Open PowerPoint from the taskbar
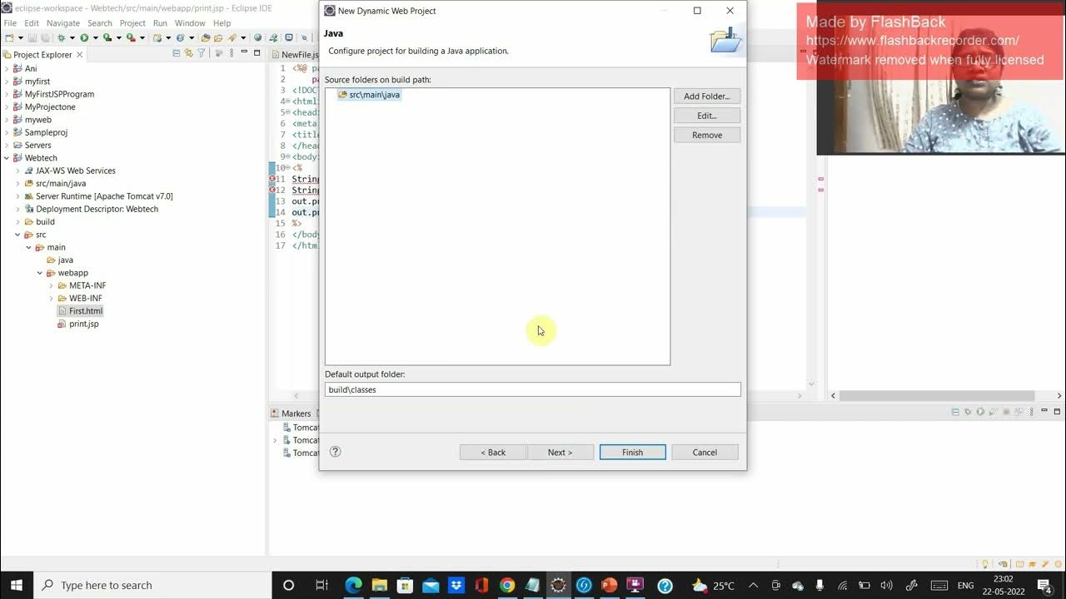The height and width of the screenshot is (599, 1066). tap(609, 585)
